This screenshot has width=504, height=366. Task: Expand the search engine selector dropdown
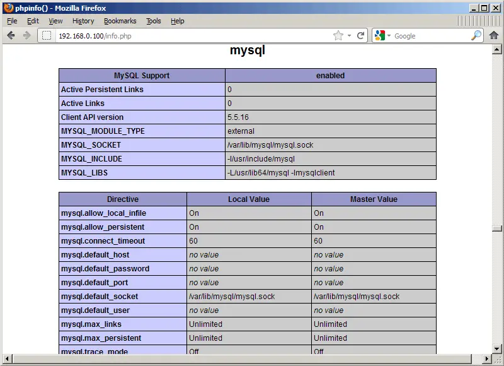[389, 36]
